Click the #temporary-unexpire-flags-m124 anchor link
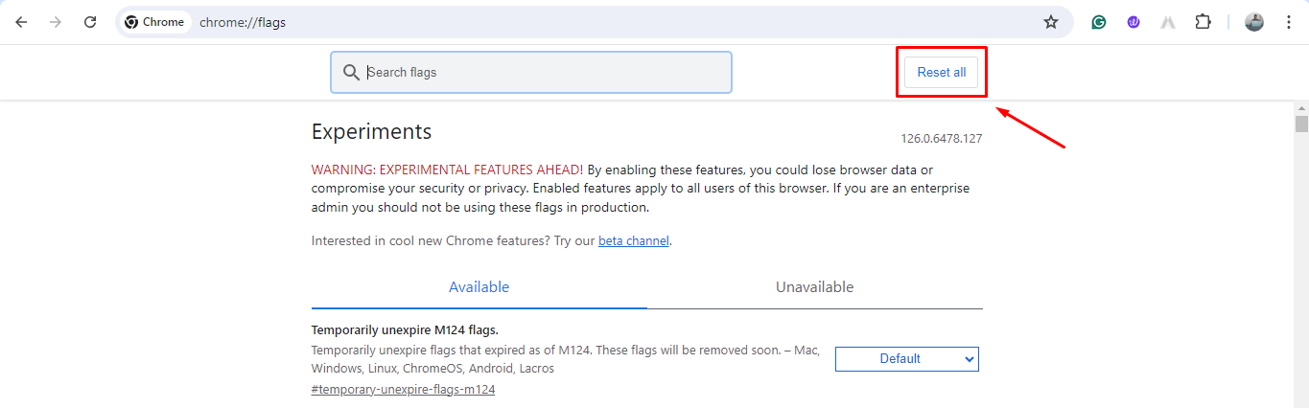 coord(403,390)
